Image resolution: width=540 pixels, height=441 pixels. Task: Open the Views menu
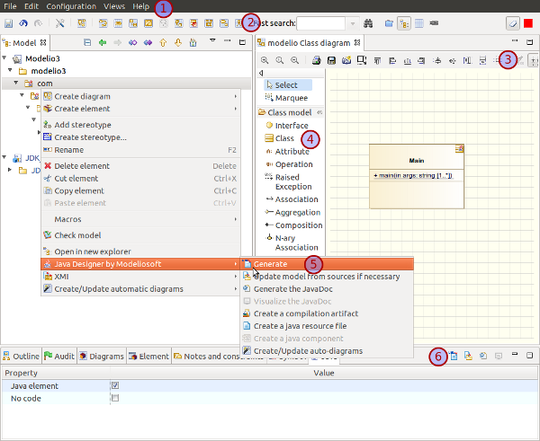(x=114, y=6)
